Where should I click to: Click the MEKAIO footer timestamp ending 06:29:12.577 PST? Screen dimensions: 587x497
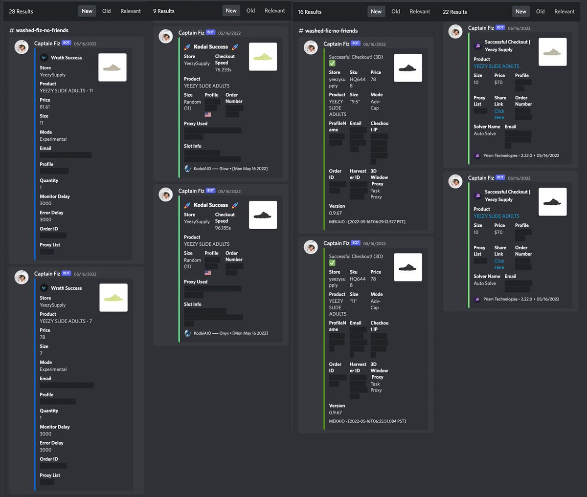point(367,222)
